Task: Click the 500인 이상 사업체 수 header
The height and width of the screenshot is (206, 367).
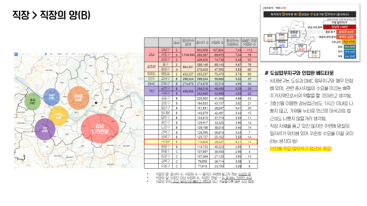Action: (x=249, y=42)
